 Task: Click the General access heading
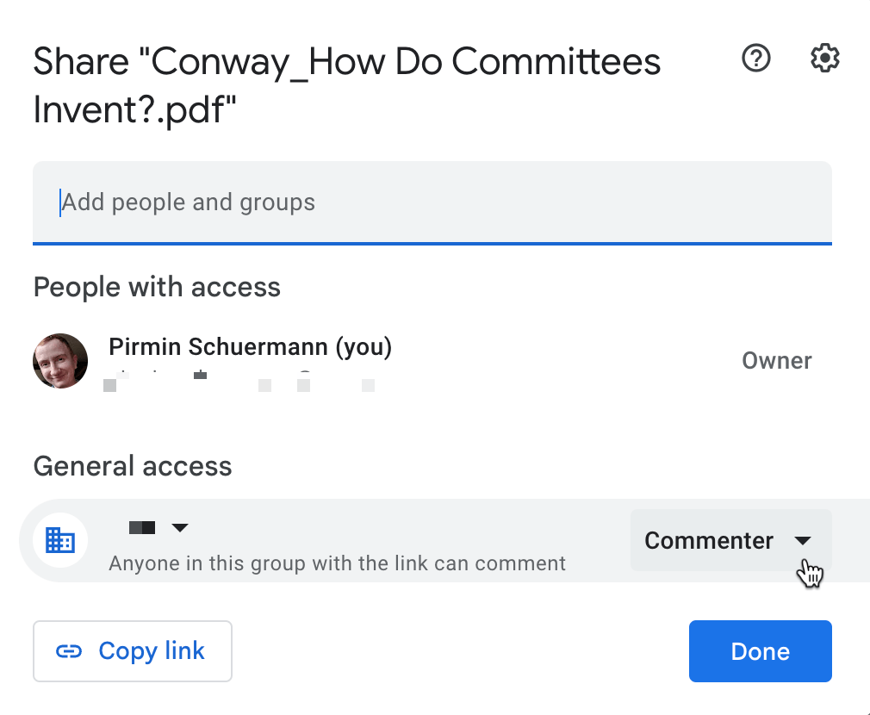point(133,466)
